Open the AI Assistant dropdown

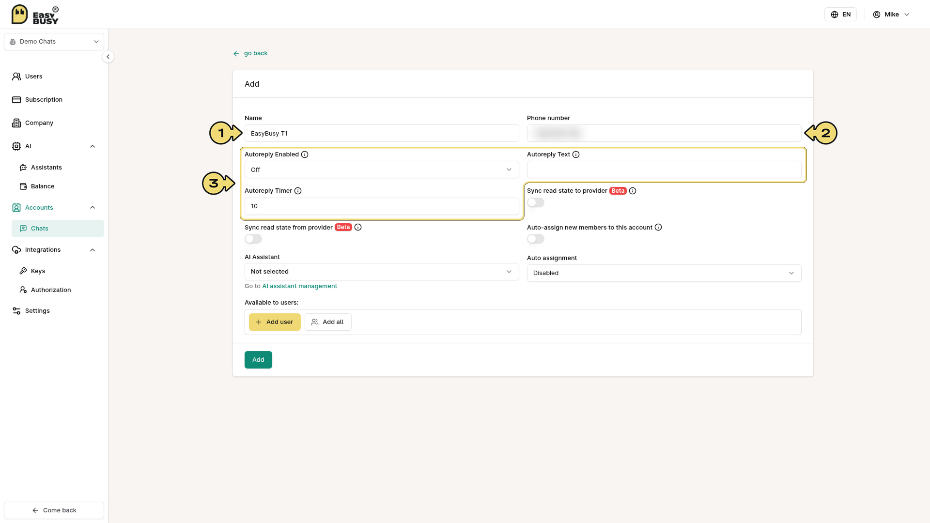coord(382,272)
